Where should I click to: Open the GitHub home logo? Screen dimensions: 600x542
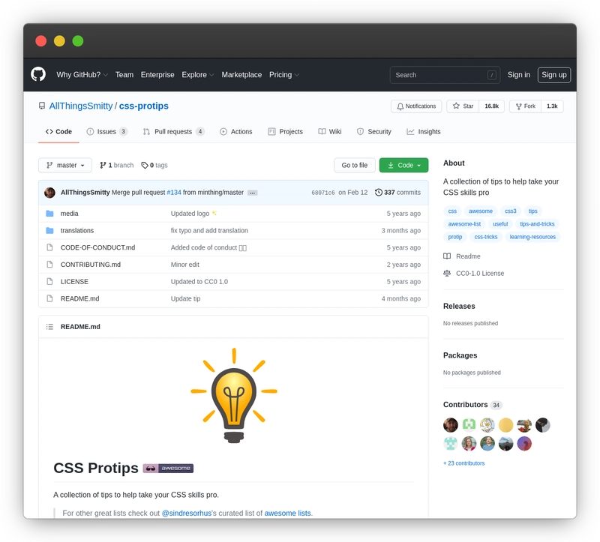click(x=38, y=74)
